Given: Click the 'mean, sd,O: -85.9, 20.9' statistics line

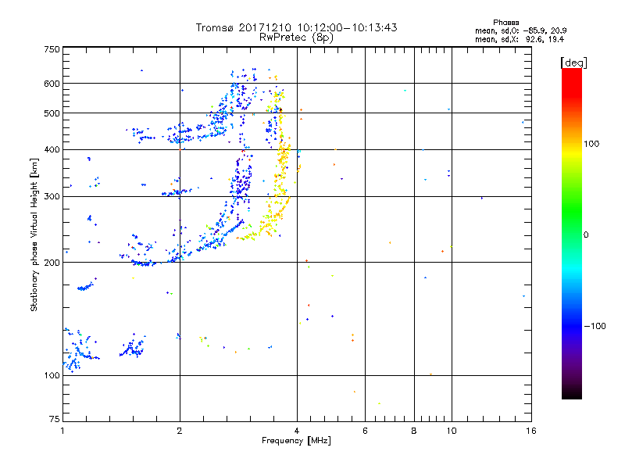Looking at the screenshot, I should pyautogui.click(x=520, y=30).
